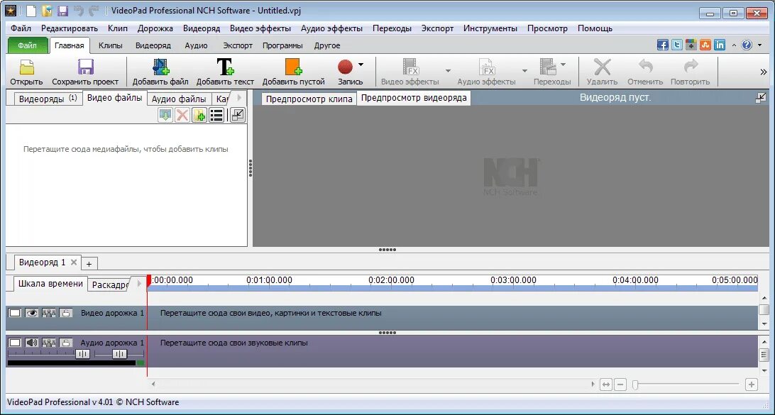Show more bin tabs with arrow
Image resolution: width=775 pixels, height=415 pixels.
[239, 98]
